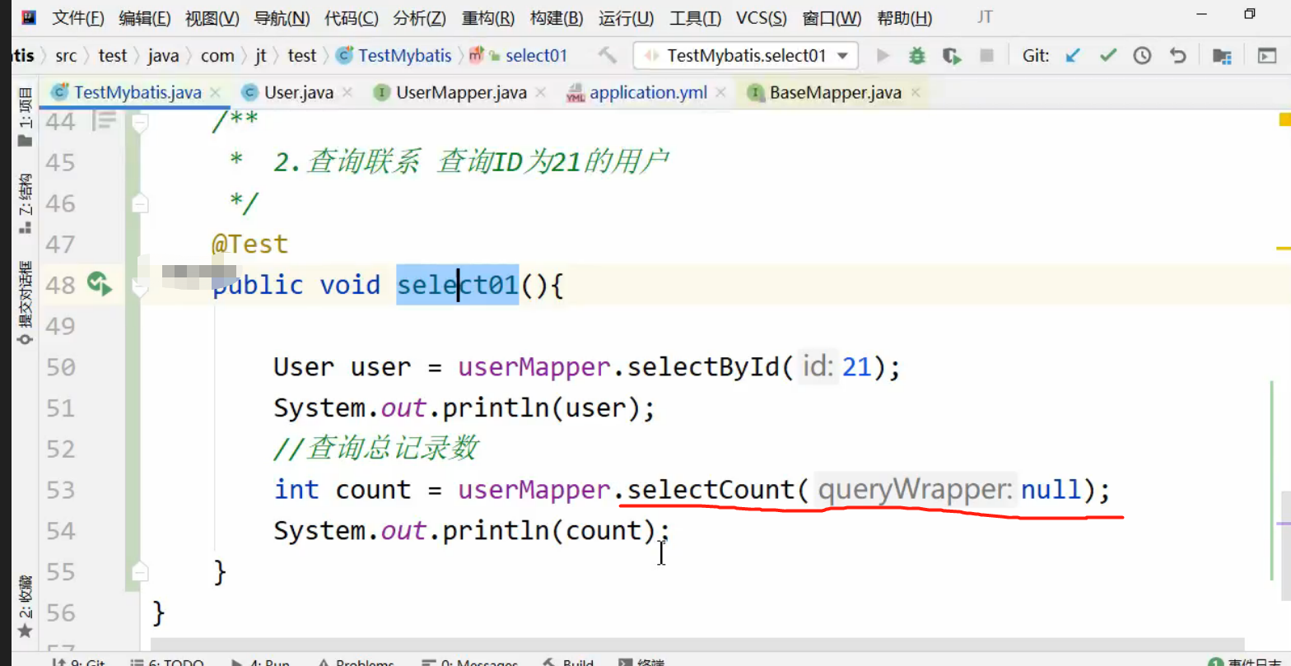Click the yellow warning stripe mark on scrollbar
Image resolution: width=1291 pixels, height=666 pixels.
[1284, 247]
